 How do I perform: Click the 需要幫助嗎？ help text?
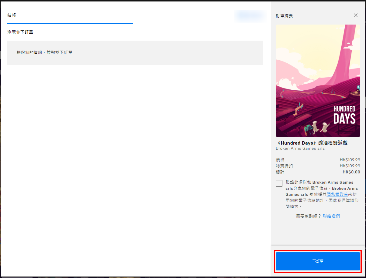pyautogui.click(x=309, y=216)
